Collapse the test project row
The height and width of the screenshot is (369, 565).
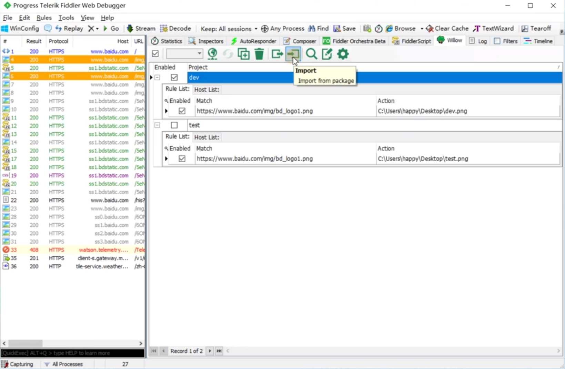157,125
